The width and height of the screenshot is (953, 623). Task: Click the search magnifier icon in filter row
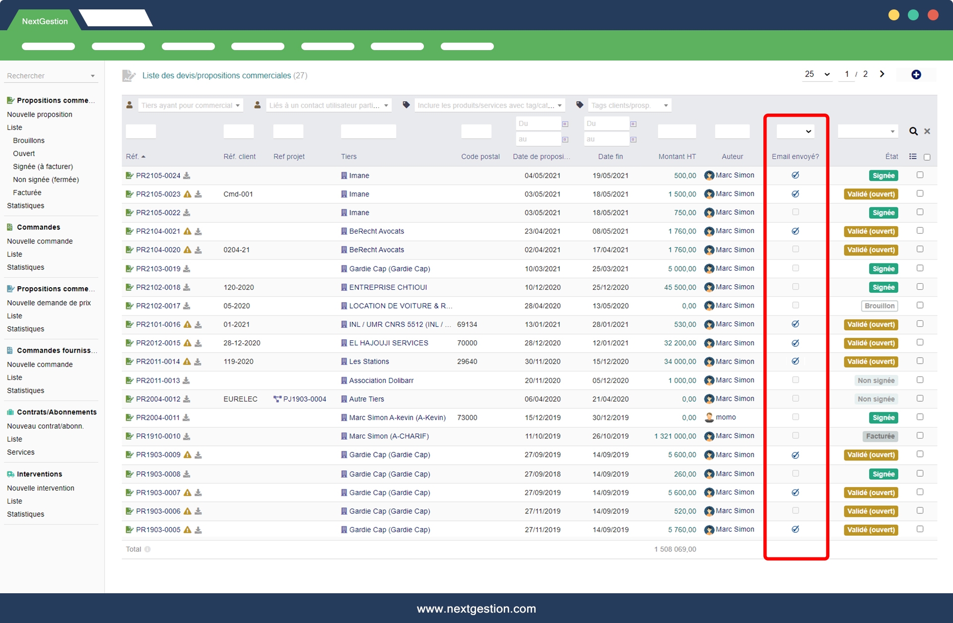pyautogui.click(x=913, y=131)
